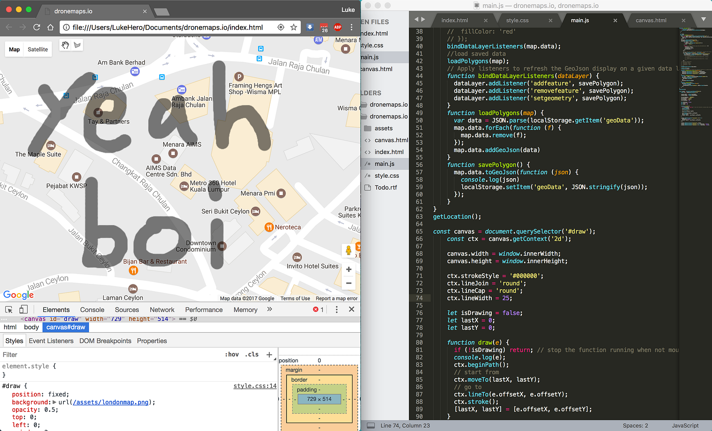Click the map zoom in plus button
The image size is (712, 431).
348,269
